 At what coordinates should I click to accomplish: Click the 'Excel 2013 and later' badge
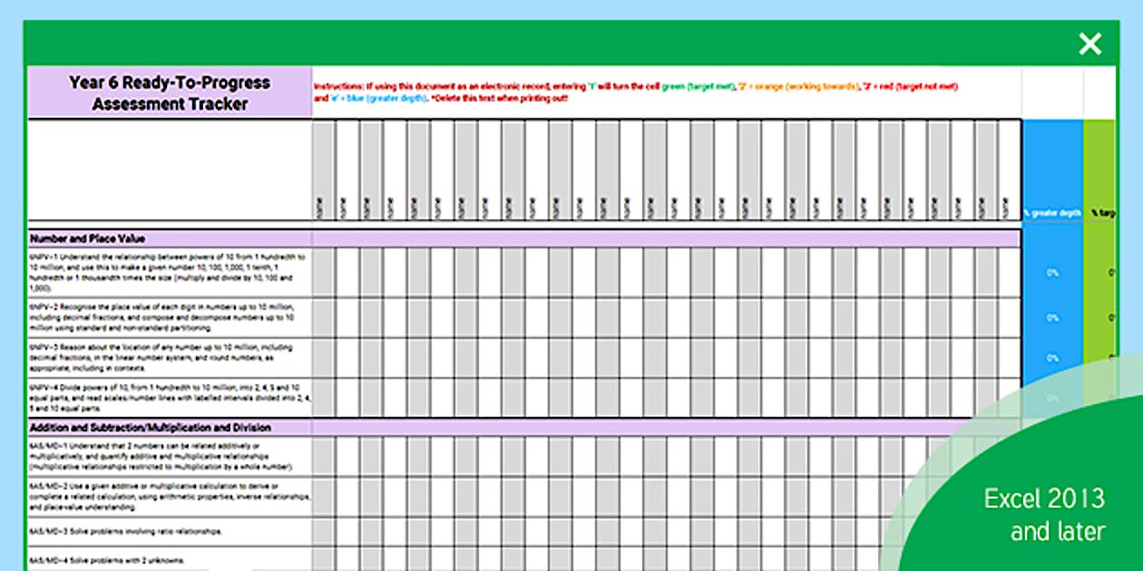pos(1043,515)
